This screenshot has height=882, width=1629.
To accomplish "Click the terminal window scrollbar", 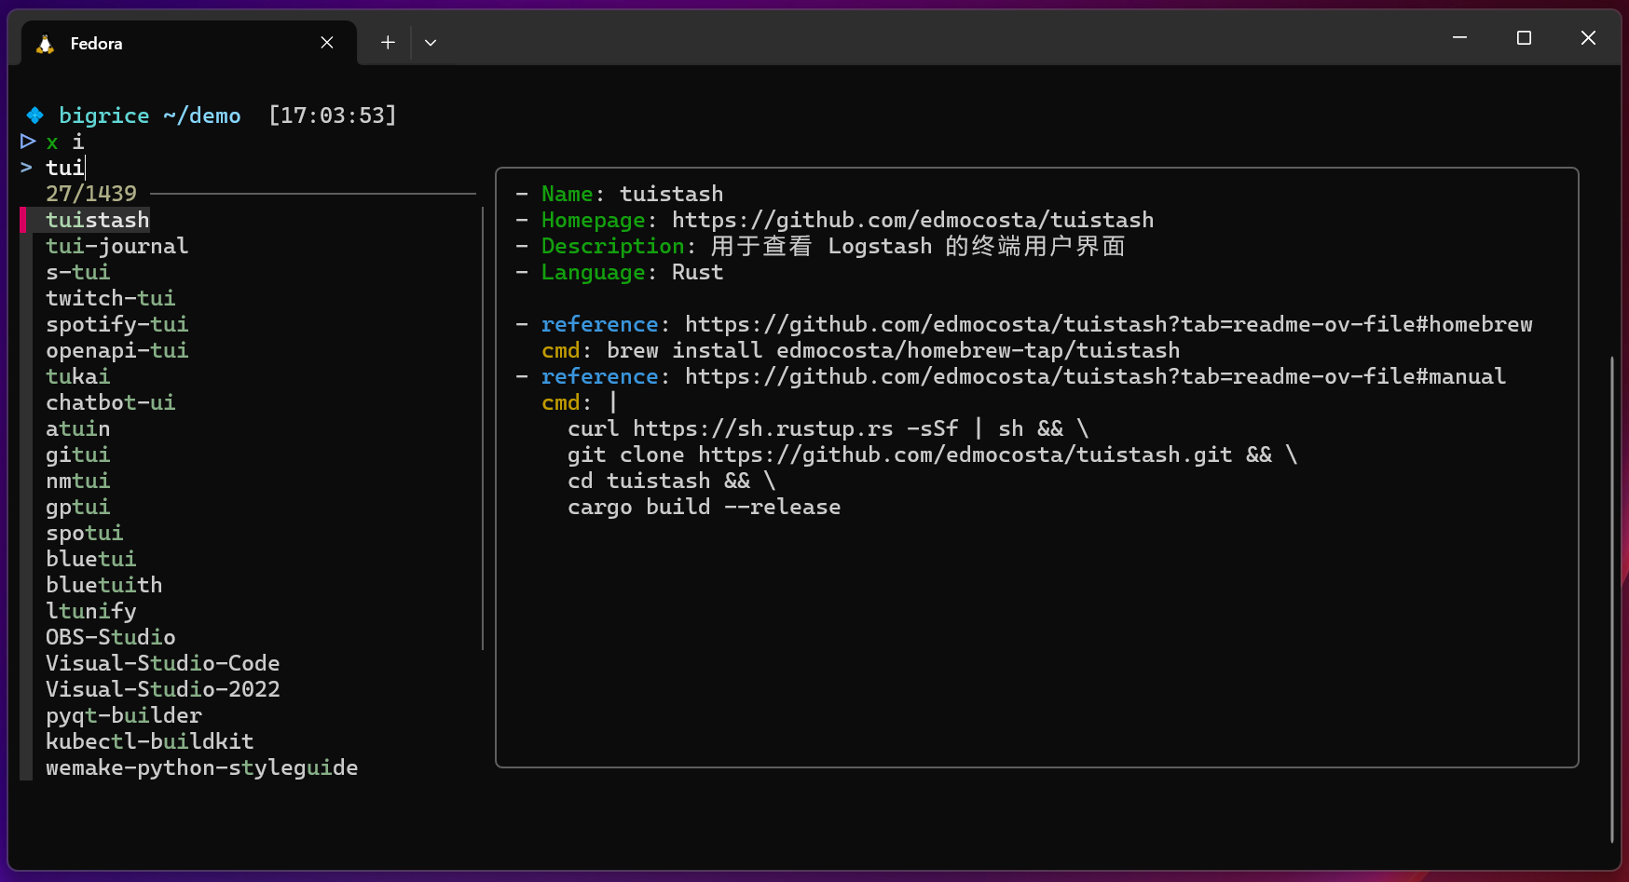I will [x=1612, y=600].
